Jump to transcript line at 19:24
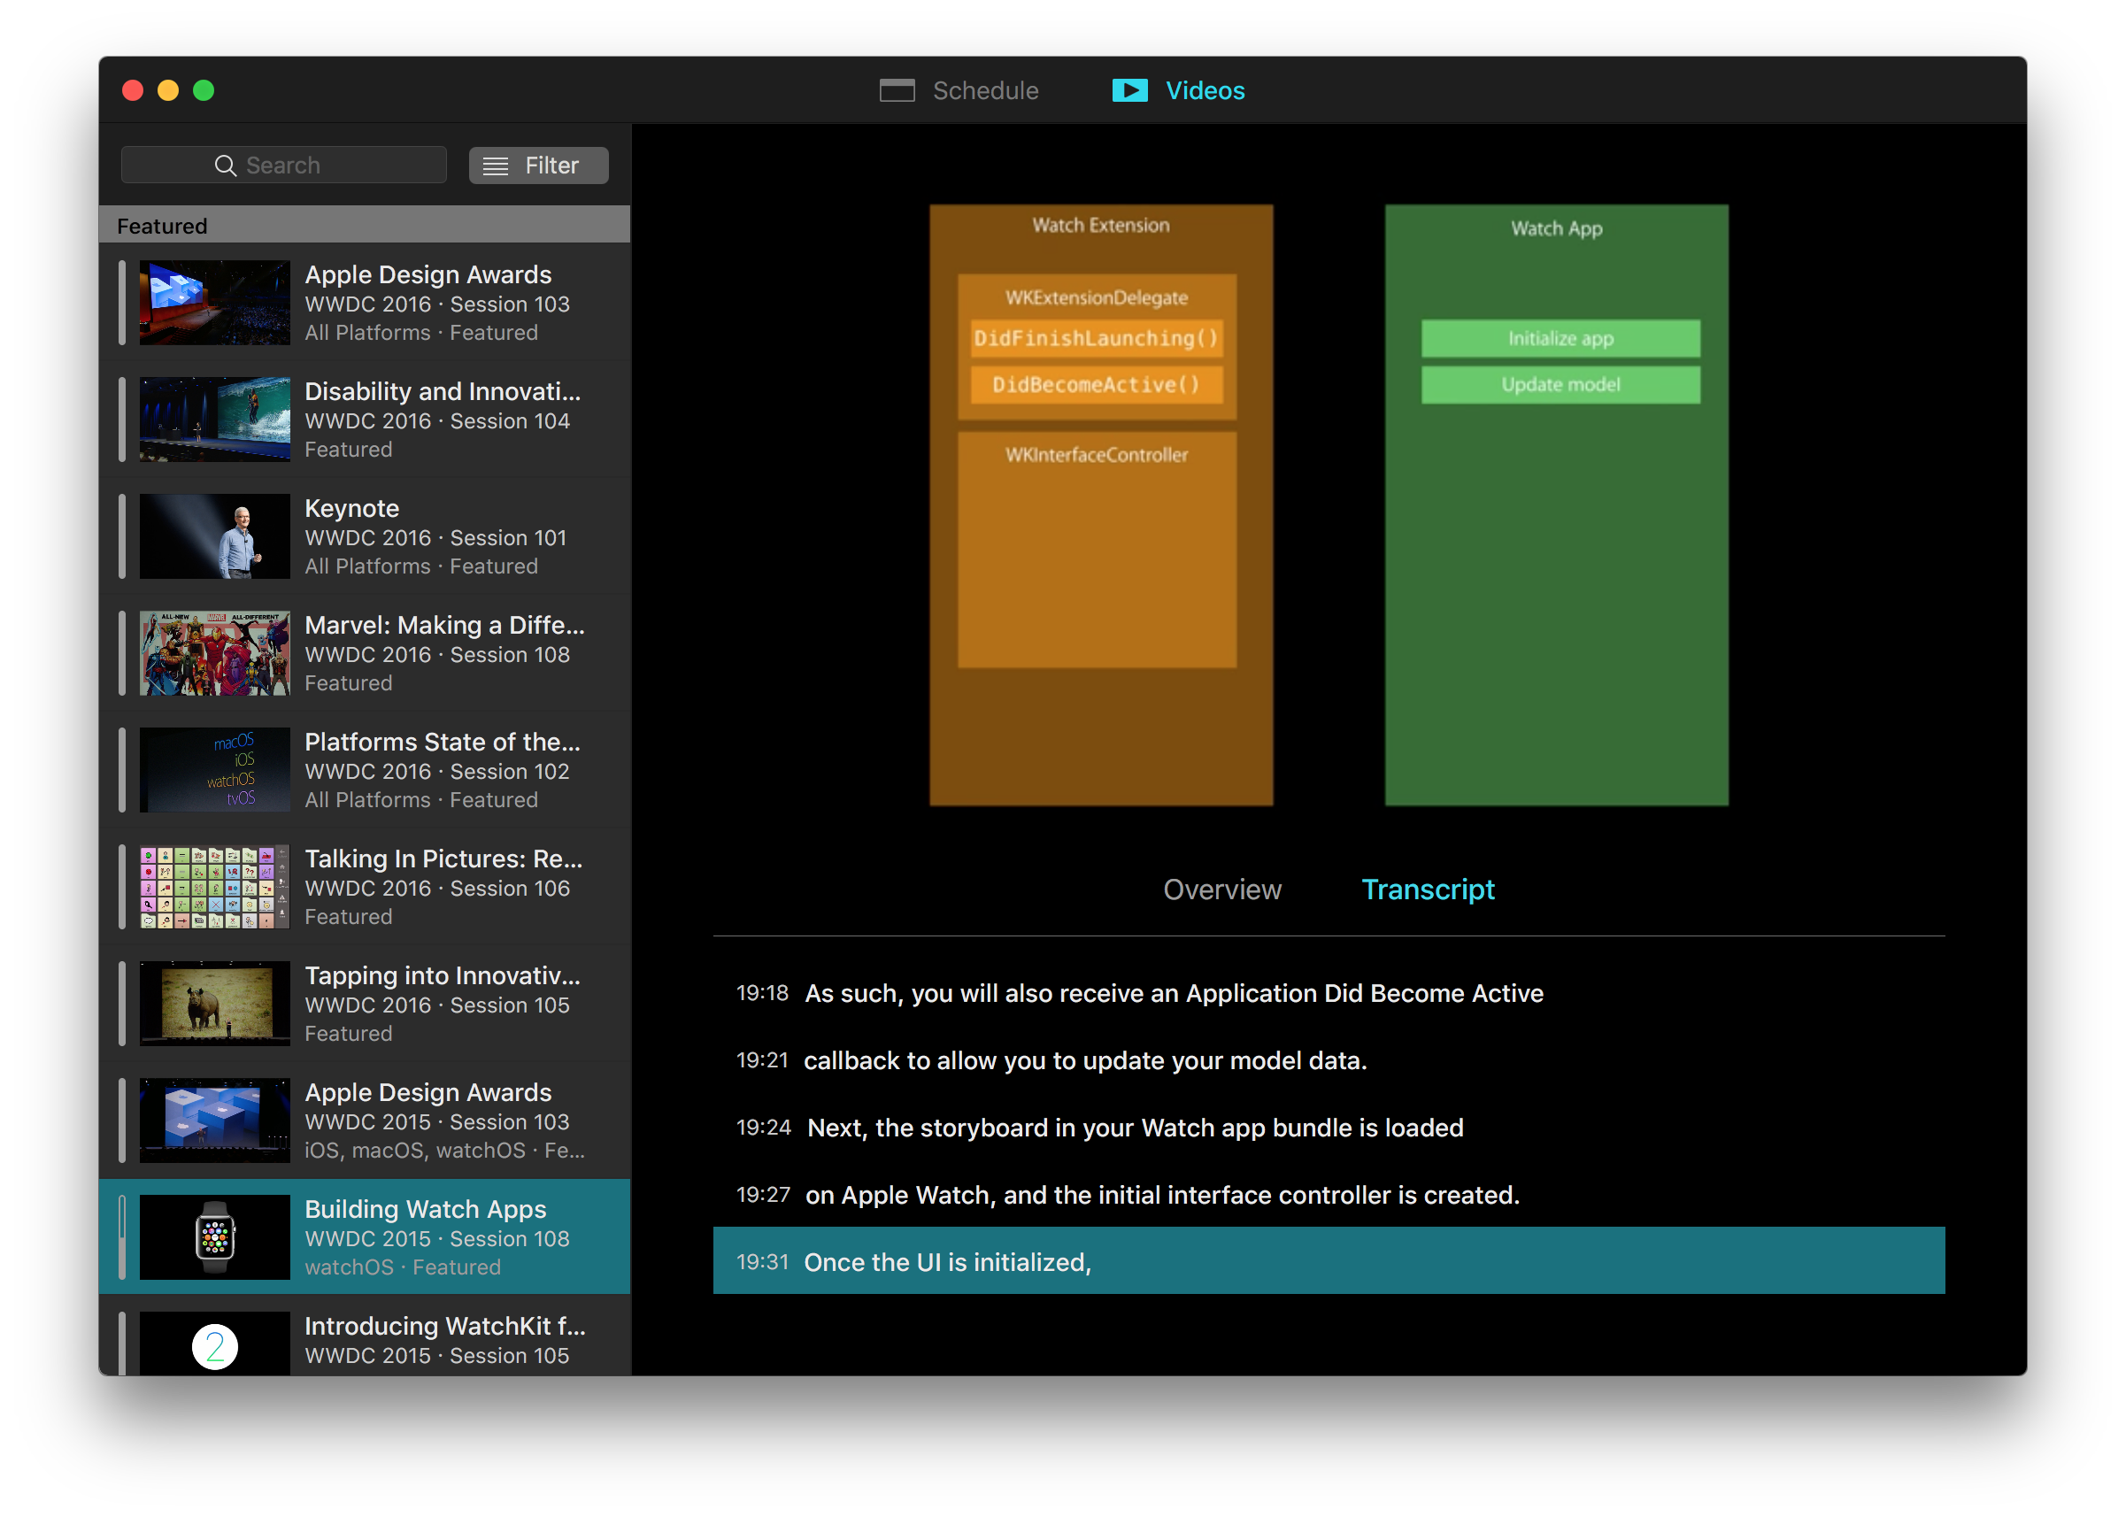Image resolution: width=2126 pixels, height=1517 pixels. (x=1134, y=1128)
